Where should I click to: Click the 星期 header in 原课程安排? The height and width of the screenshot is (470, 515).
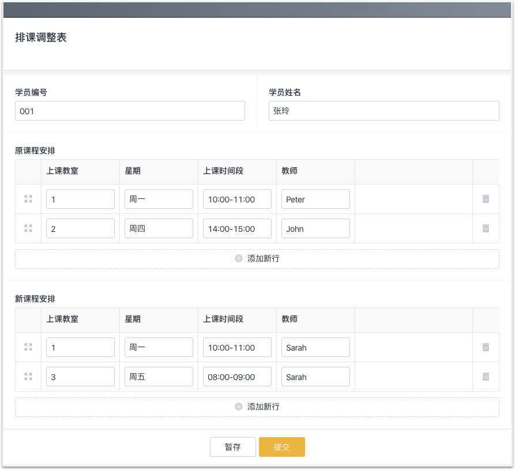[x=133, y=171]
